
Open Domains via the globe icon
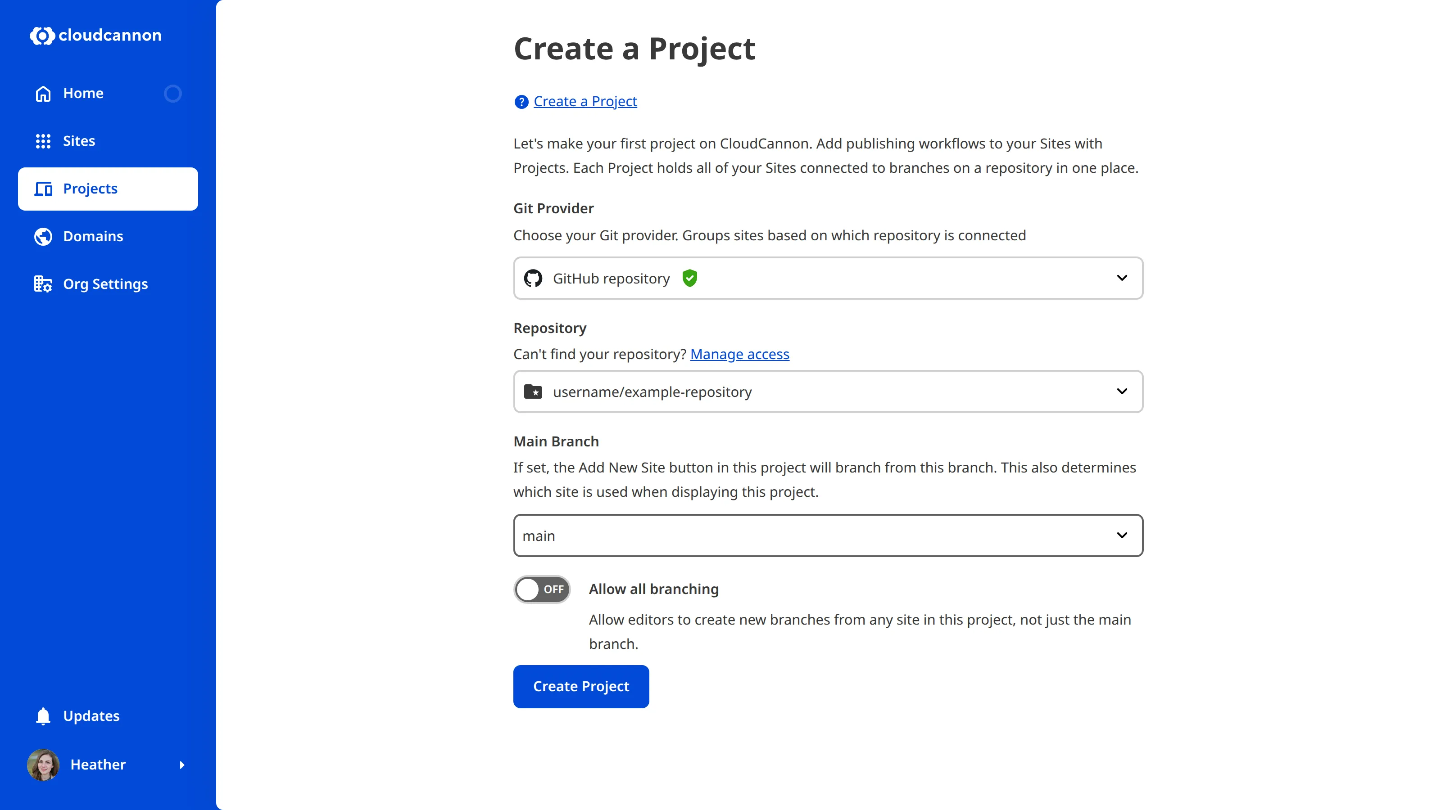click(x=42, y=236)
